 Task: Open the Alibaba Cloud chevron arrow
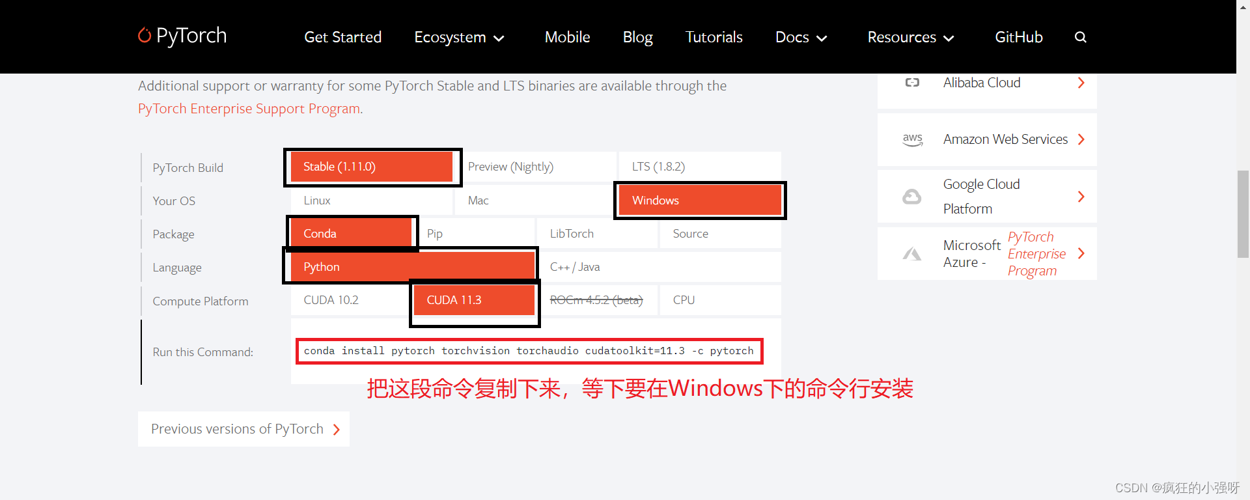coord(1081,83)
